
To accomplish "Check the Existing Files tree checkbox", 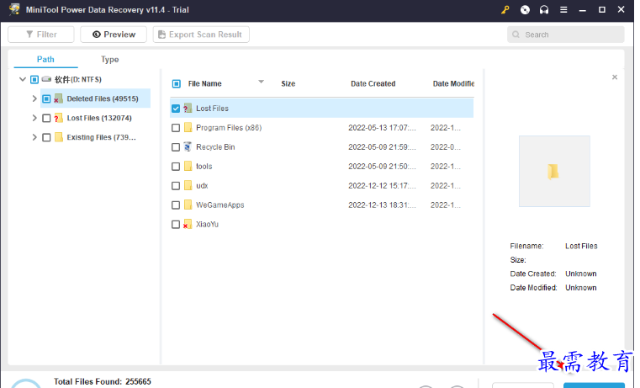I will [46, 137].
